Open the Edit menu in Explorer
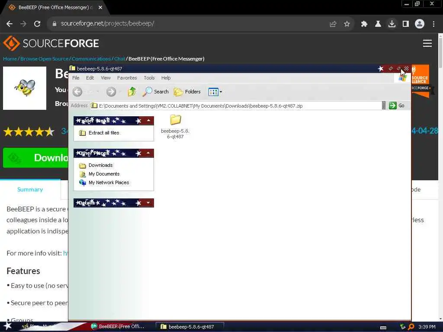The height and width of the screenshot is (332, 443). coord(90,78)
